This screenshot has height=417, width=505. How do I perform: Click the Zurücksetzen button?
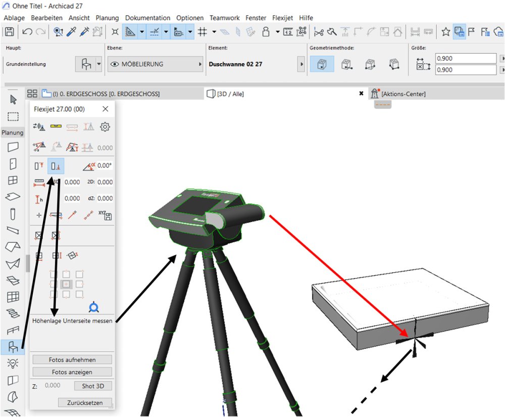85,403
